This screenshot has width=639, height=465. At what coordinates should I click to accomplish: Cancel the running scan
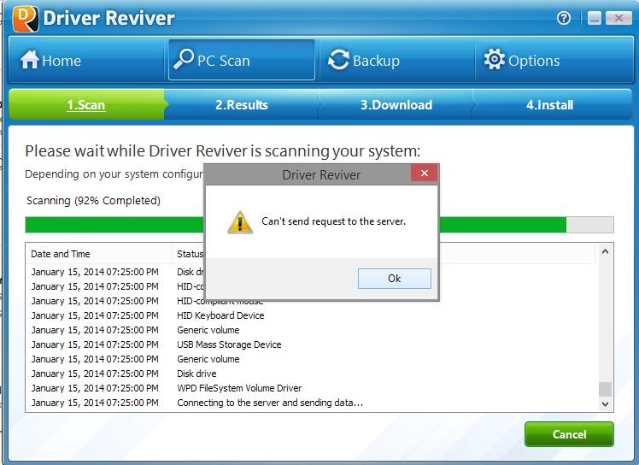569,434
